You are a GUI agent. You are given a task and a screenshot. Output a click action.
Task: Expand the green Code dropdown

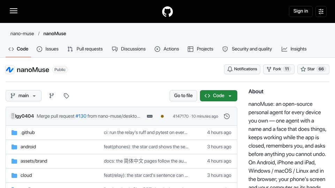tap(218, 96)
